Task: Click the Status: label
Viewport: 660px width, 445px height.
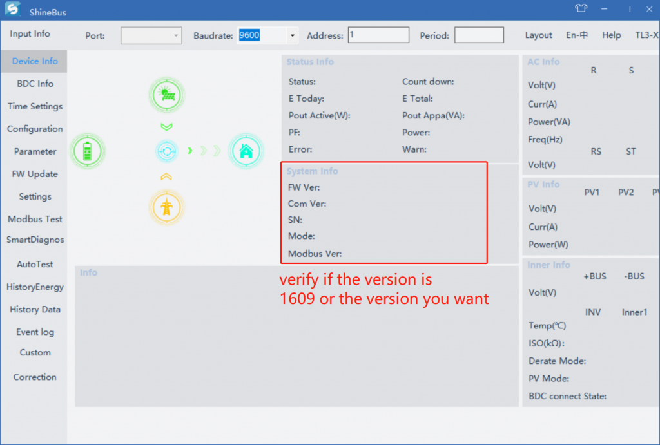Action: pos(302,82)
